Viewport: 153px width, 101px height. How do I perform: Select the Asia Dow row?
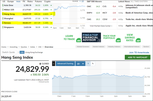pyautogui.click(x=27, y=5)
